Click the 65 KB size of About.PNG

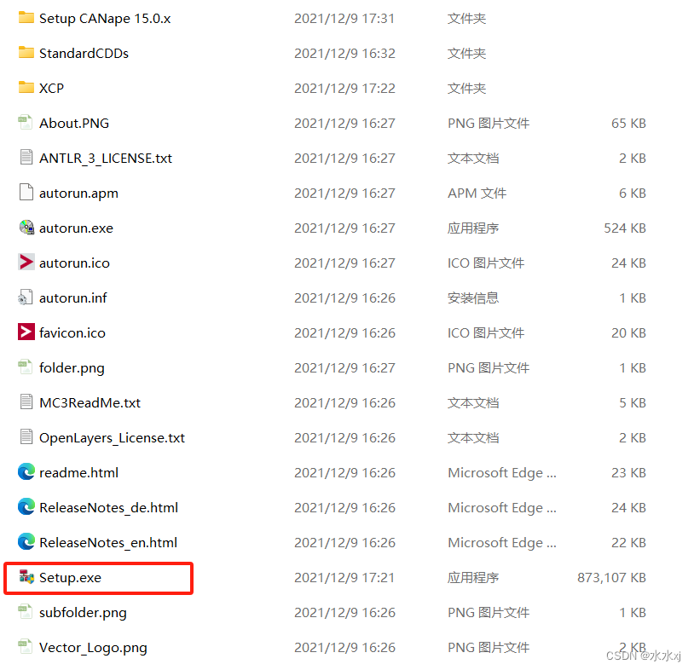coord(628,123)
